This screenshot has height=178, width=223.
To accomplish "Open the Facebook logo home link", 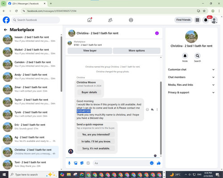I will tap(6, 20).
